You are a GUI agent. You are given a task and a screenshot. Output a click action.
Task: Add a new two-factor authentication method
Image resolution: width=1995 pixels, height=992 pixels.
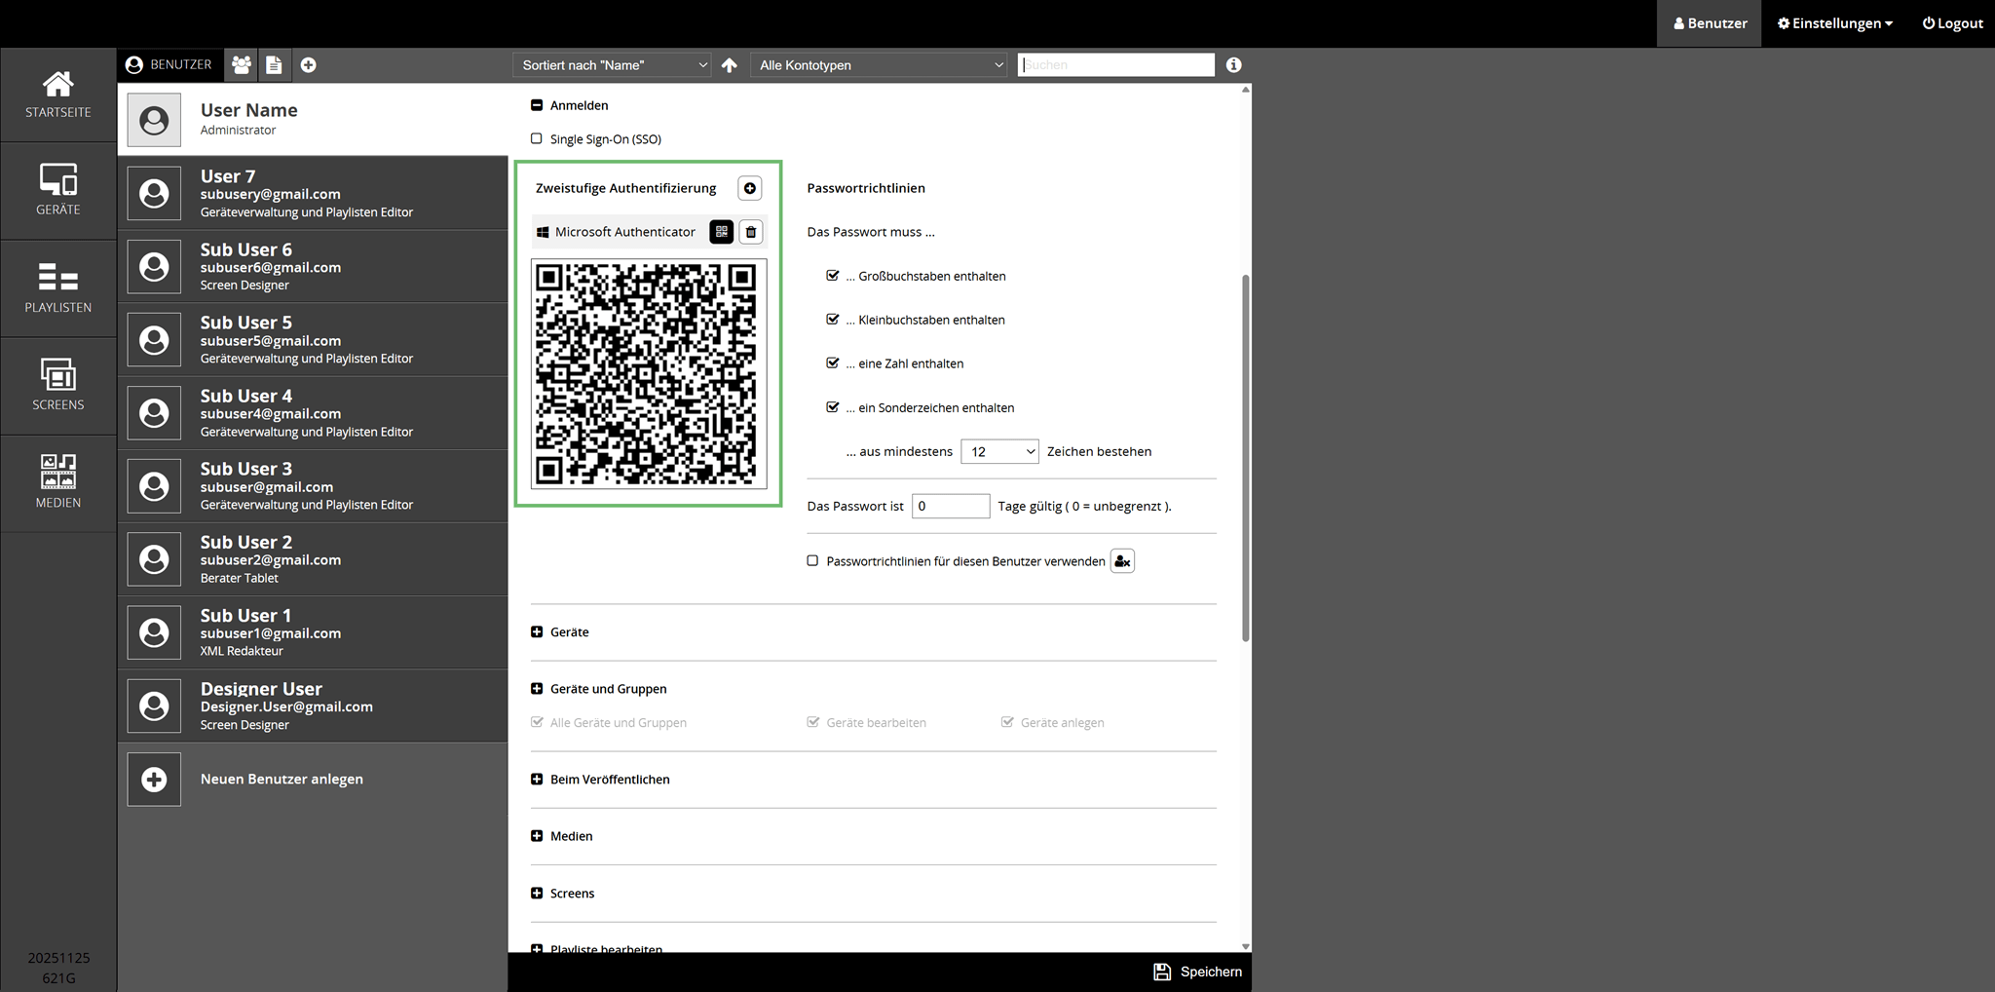pos(749,189)
